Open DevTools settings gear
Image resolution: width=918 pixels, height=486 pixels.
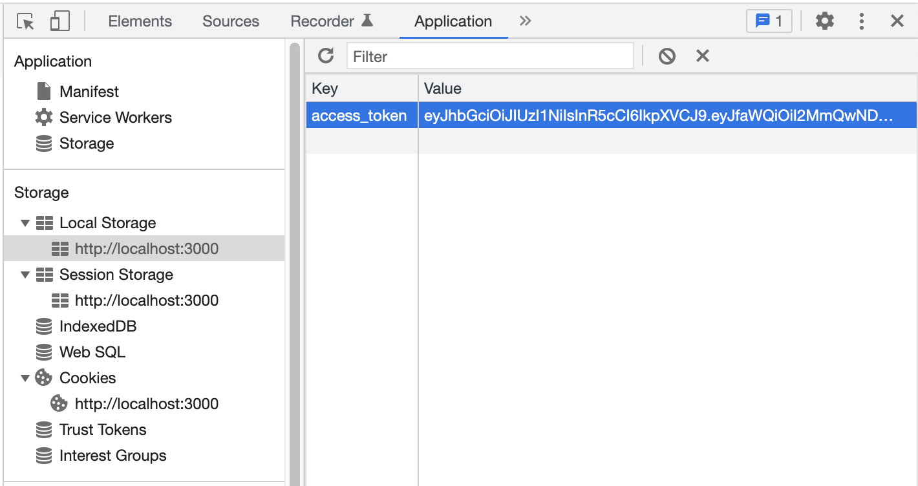pyautogui.click(x=824, y=21)
